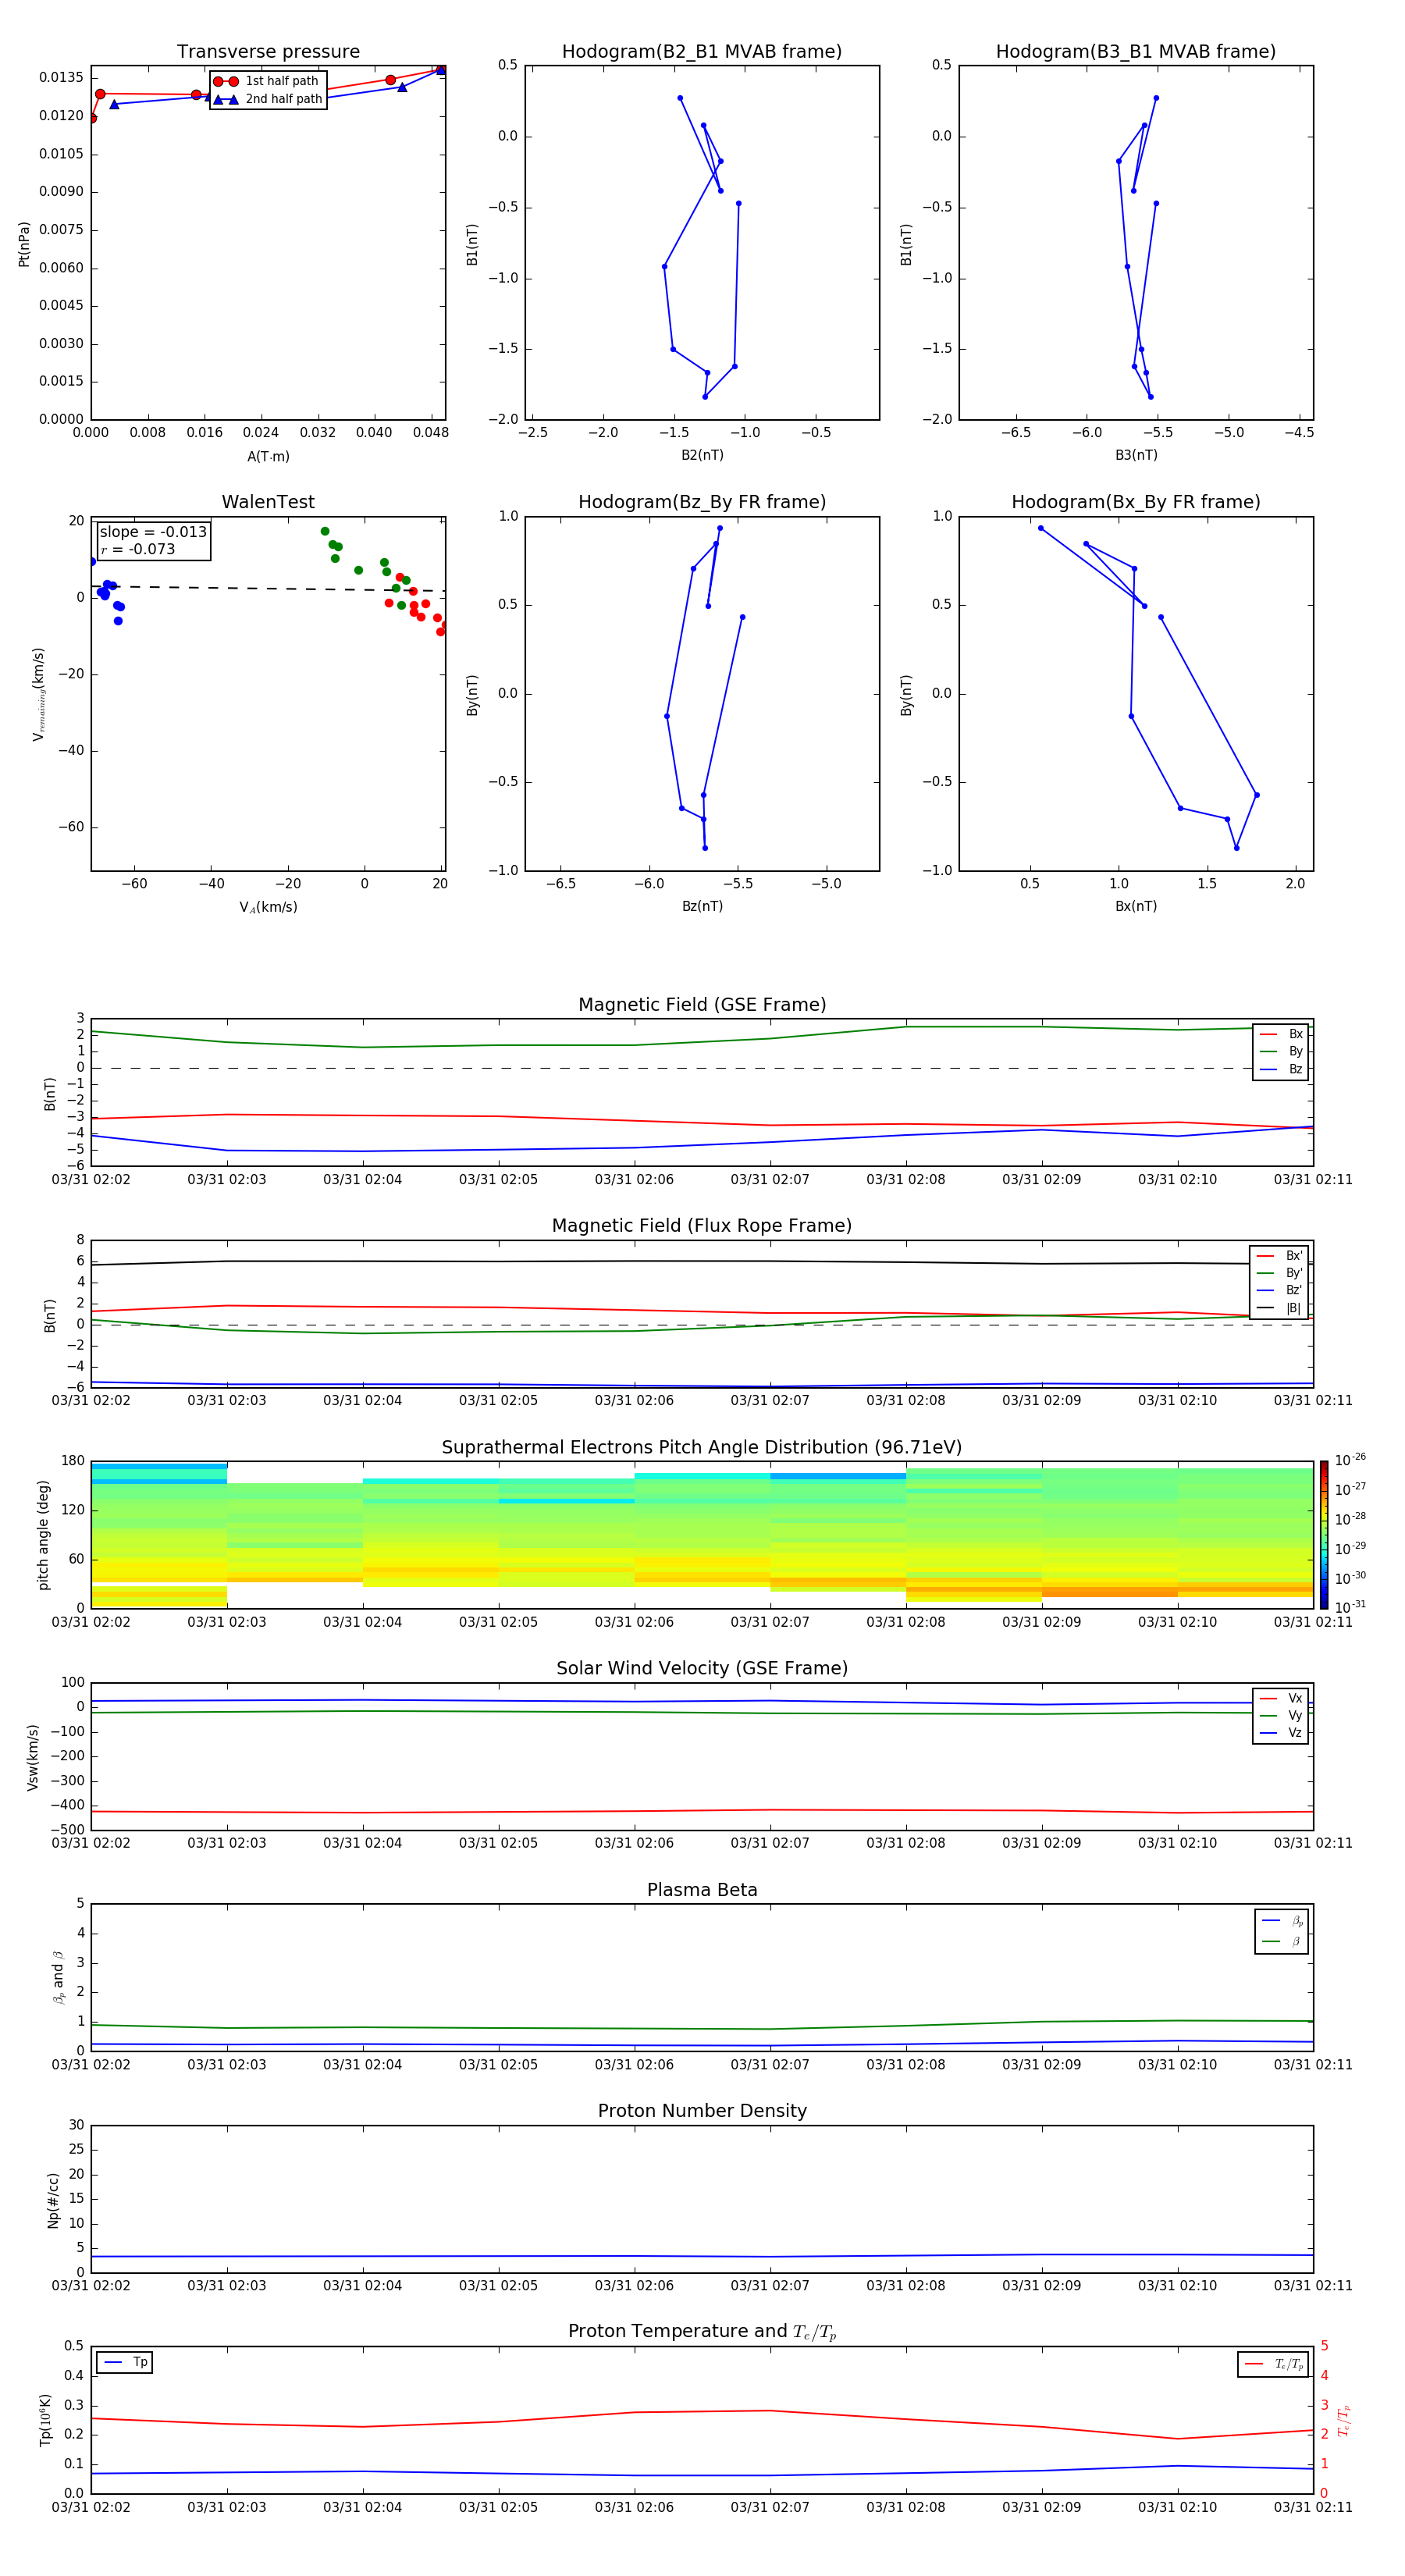1405x2576 pixels.
Task: Click the 'Solar Wind Velocity (GSE Frame)' title
Action: pyautogui.click(x=702, y=1669)
